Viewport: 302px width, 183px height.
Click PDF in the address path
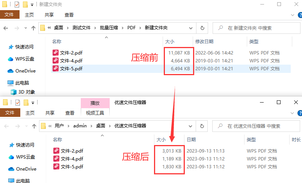(x=131, y=28)
